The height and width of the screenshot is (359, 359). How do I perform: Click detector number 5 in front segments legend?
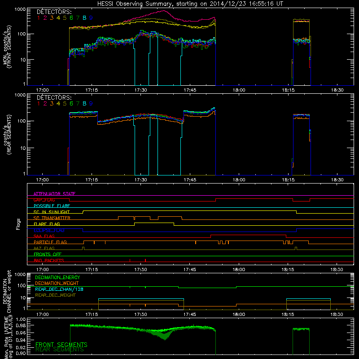coord(65,18)
